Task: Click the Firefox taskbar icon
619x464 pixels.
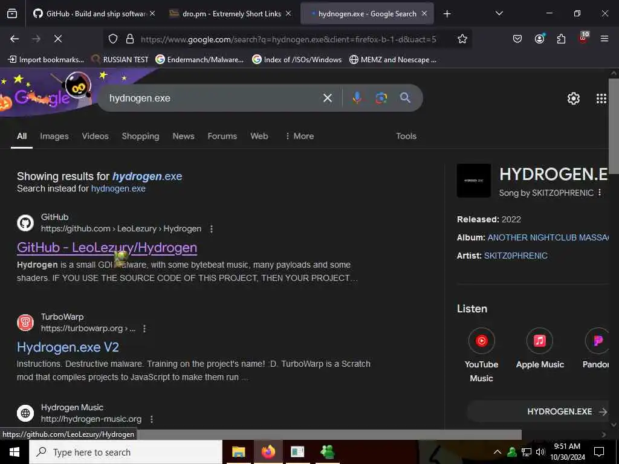Action: (x=268, y=452)
